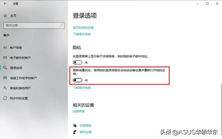Click the vertical scrollbar on right edge
The height and width of the screenshot is (139, 222).
221,110
